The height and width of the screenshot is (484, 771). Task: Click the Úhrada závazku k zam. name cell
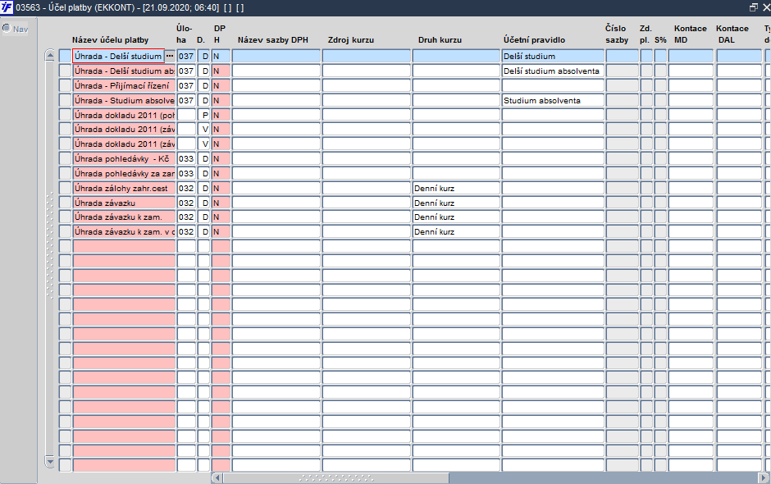(x=124, y=217)
